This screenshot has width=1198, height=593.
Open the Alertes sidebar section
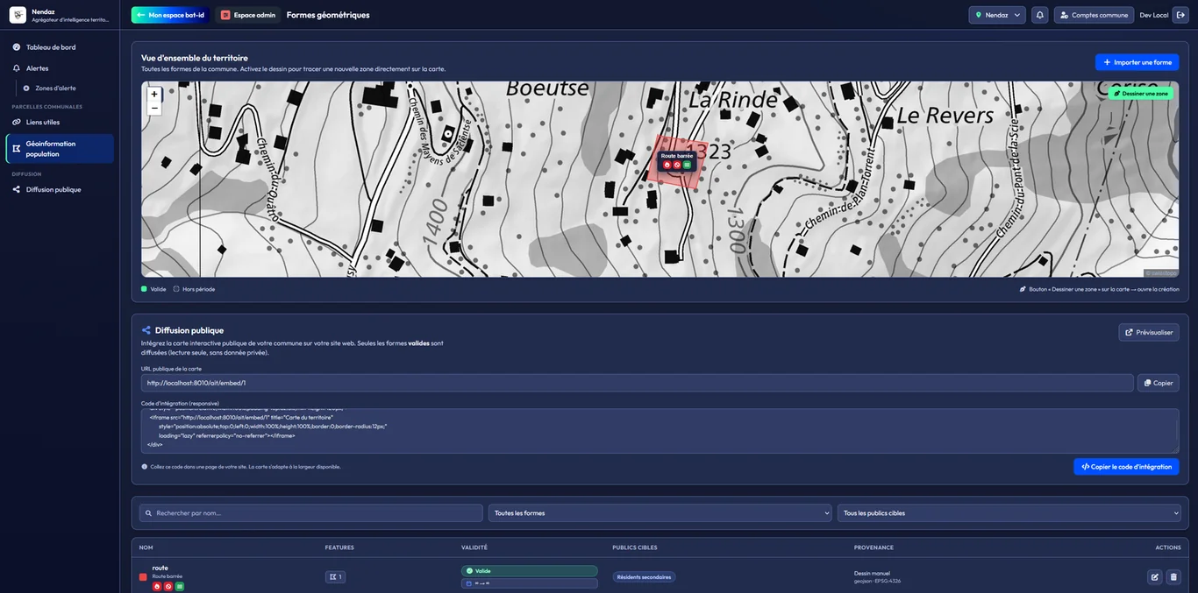click(x=60, y=68)
